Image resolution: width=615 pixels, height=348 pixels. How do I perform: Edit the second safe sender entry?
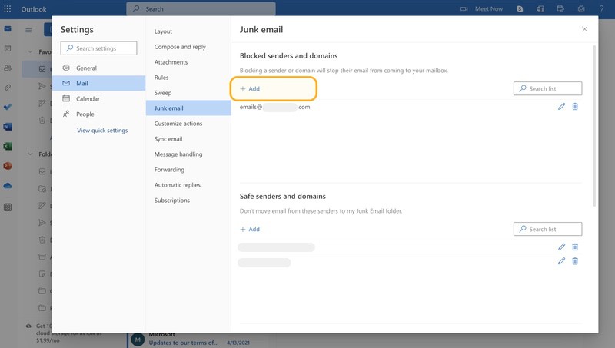561,261
